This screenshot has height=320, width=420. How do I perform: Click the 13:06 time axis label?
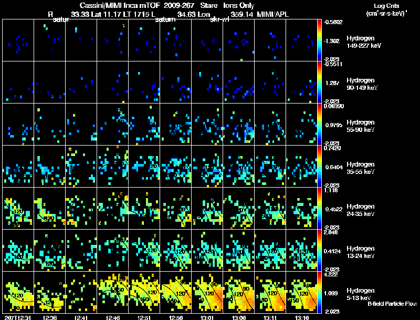pyautogui.click(x=239, y=317)
